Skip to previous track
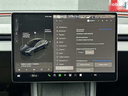This screenshot has height=96, width=128. tap(19, 70)
